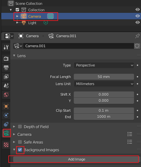Toggle Collection exclude checkbox in outliner
This screenshot has height=167, width=141.
17,10
